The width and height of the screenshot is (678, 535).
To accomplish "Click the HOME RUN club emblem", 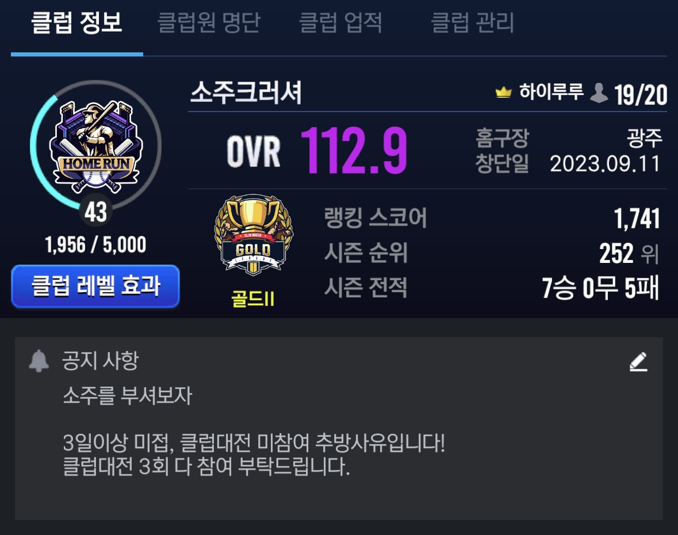I will pyautogui.click(x=95, y=147).
